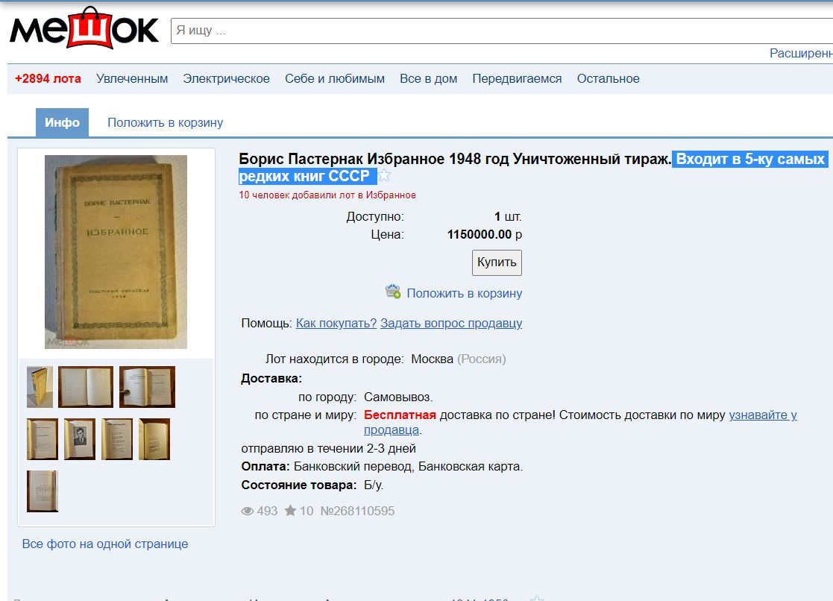Open the Положить в корзину tab
The height and width of the screenshot is (601, 833).
(x=166, y=123)
